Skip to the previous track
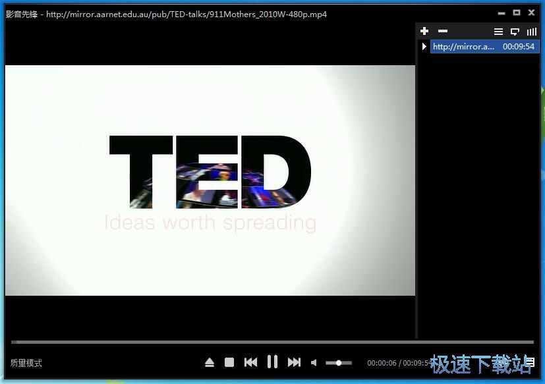This screenshot has height=384, width=545. (250, 362)
